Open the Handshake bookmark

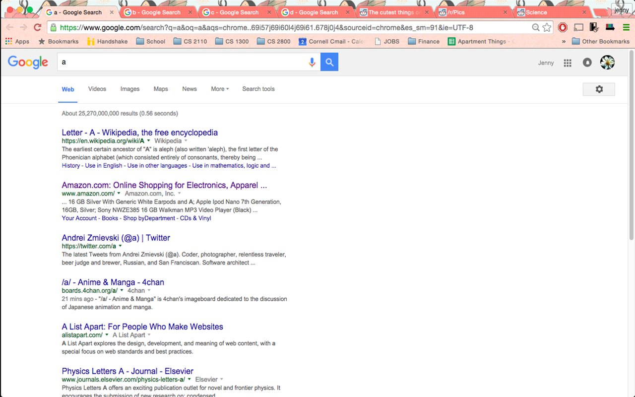[107, 42]
